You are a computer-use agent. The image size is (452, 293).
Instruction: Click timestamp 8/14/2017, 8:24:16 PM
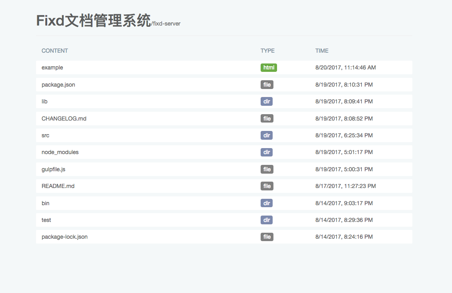[x=344, y=237]
